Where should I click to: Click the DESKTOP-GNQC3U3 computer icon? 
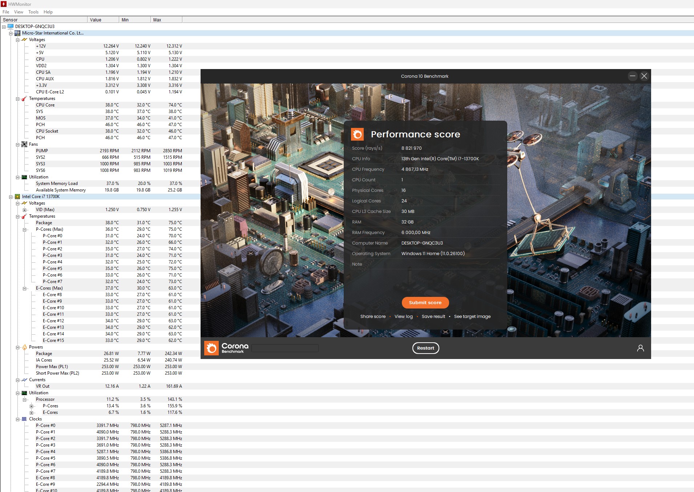[11, 26]
